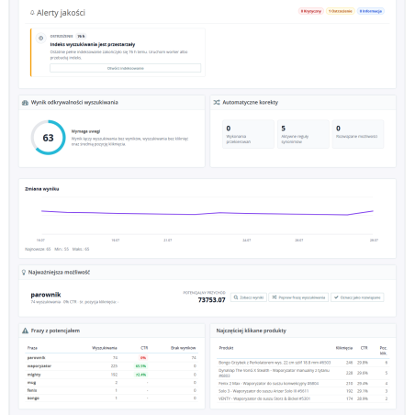Select the waporyzator phrase row

[111, 366]
